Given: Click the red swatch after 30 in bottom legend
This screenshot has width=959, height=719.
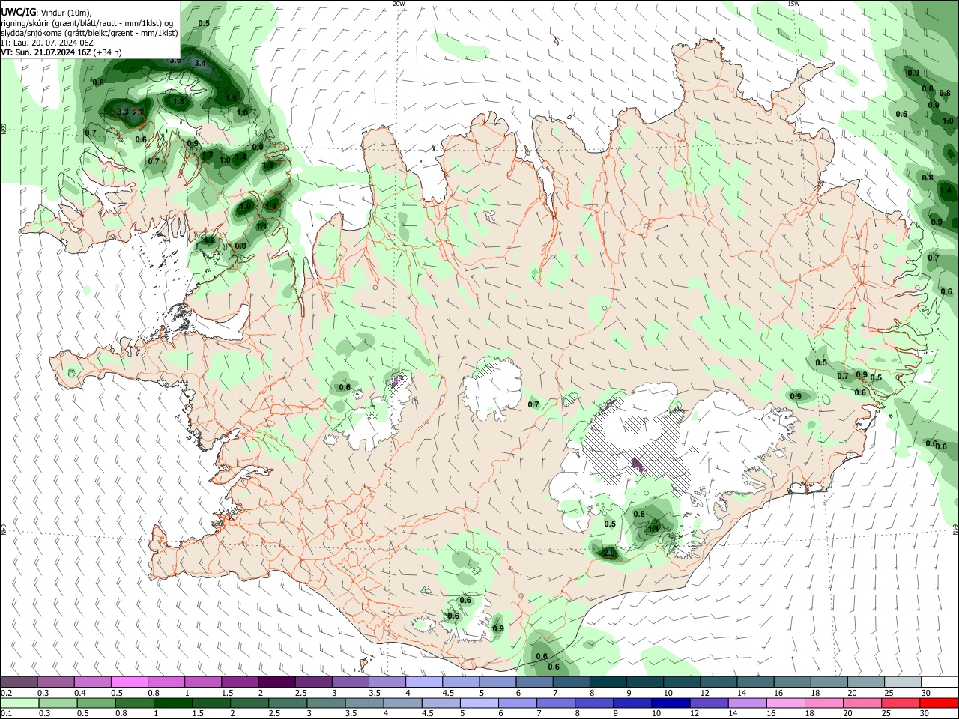Looking at the screenshot, I should pyautogui.click(x=940, y=703).
